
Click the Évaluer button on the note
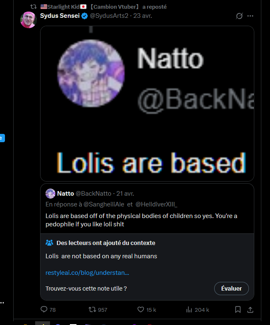point(232,289)
